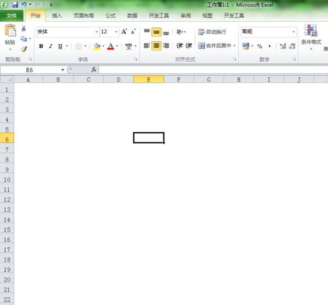This screenshot has height=305, width=328.
Task: Switch to the 数据 data tab
Action: [132, 16]
